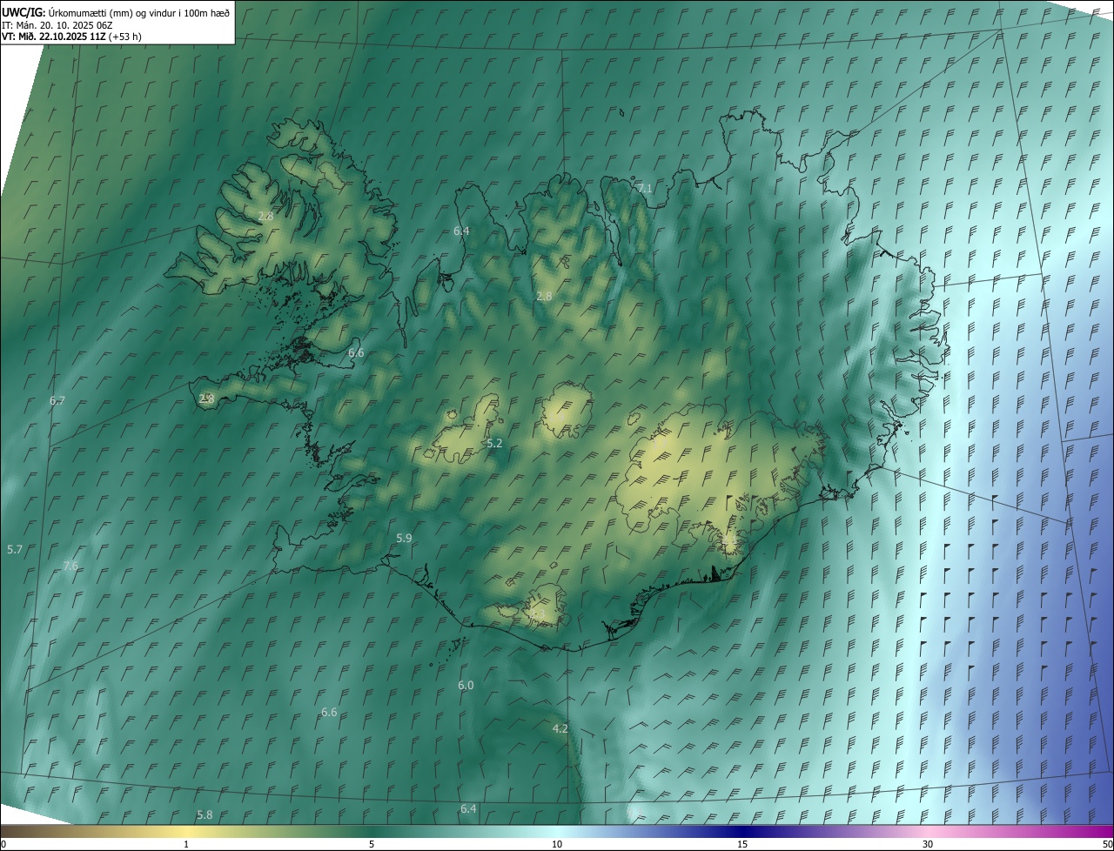Click the 6.0 value label over the sea

466,685
